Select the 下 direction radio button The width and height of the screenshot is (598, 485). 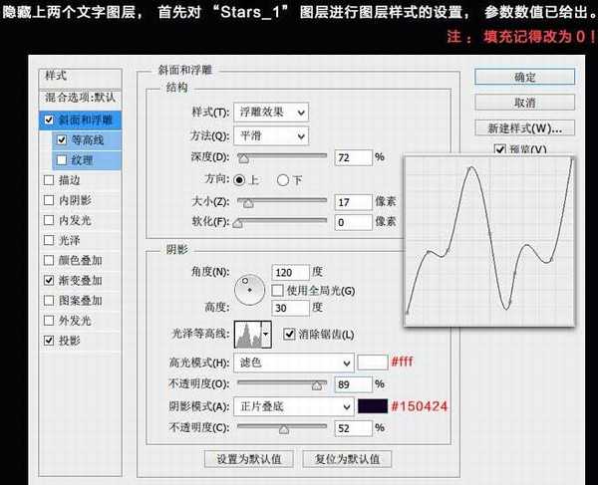pos(283,180)
